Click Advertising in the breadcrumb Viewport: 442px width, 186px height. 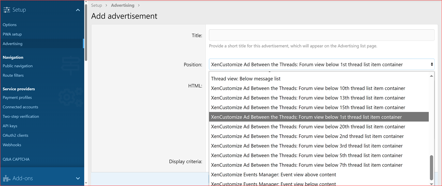122,5
